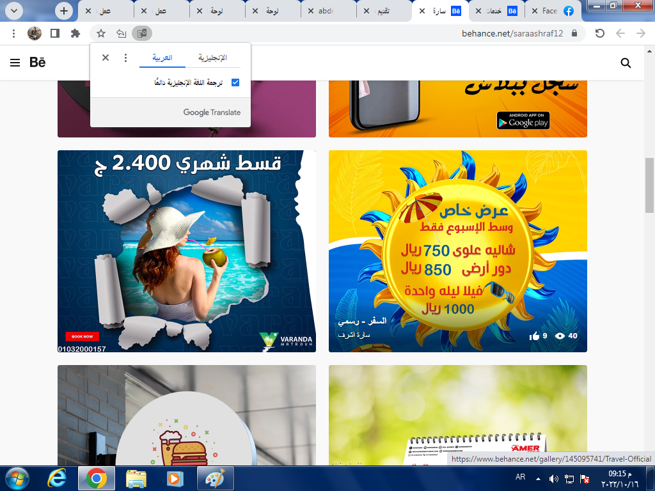The image size is (655, 491).
Task: Go back to the previous page
Action: 620,33
